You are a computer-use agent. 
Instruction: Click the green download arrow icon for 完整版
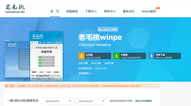(x=117, y=56)
